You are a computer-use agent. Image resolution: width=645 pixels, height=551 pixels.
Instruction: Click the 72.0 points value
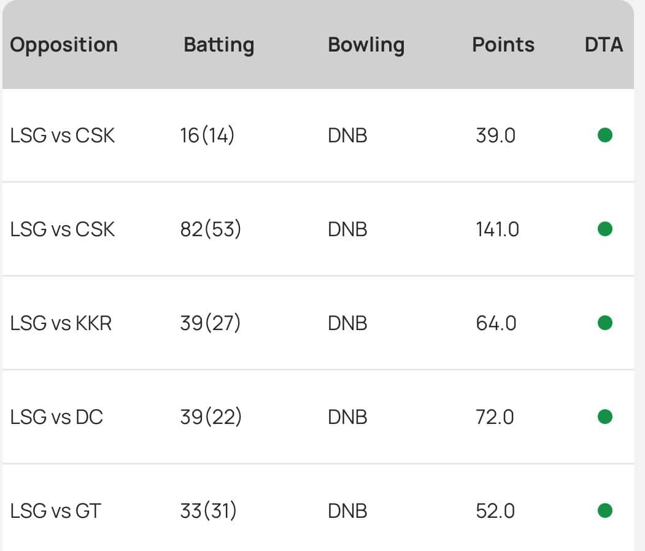[495, 417]
